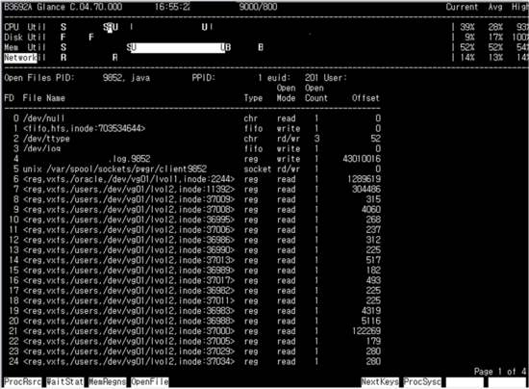Select the CPU Util row label
Viewport: 529px width, 389px height.
point(25,27)
